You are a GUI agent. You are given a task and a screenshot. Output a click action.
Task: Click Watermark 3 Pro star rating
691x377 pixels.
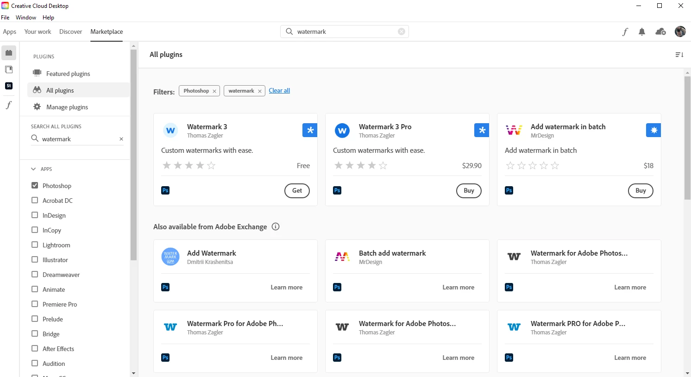coord(361,165)
